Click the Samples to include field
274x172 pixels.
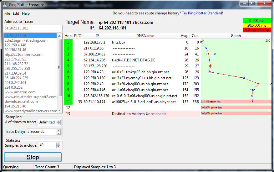click(x=48, y=145)
